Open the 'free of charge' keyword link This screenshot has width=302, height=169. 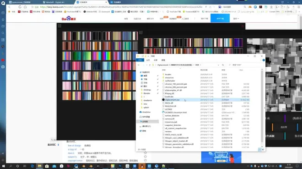[x=74, y=146]
